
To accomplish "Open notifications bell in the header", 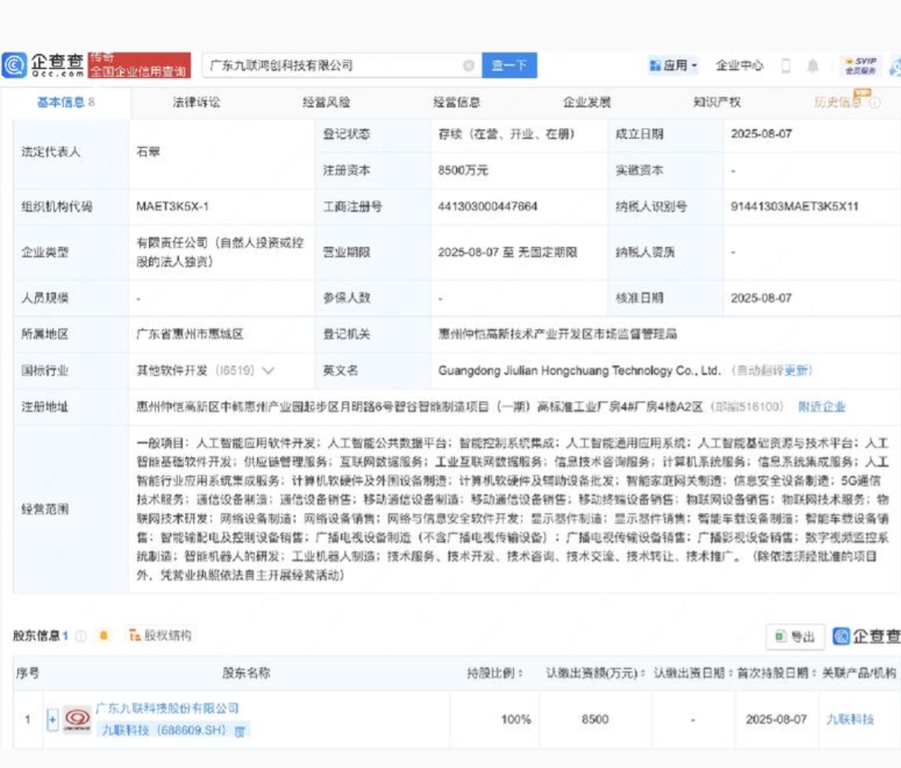I will [813, 66].
